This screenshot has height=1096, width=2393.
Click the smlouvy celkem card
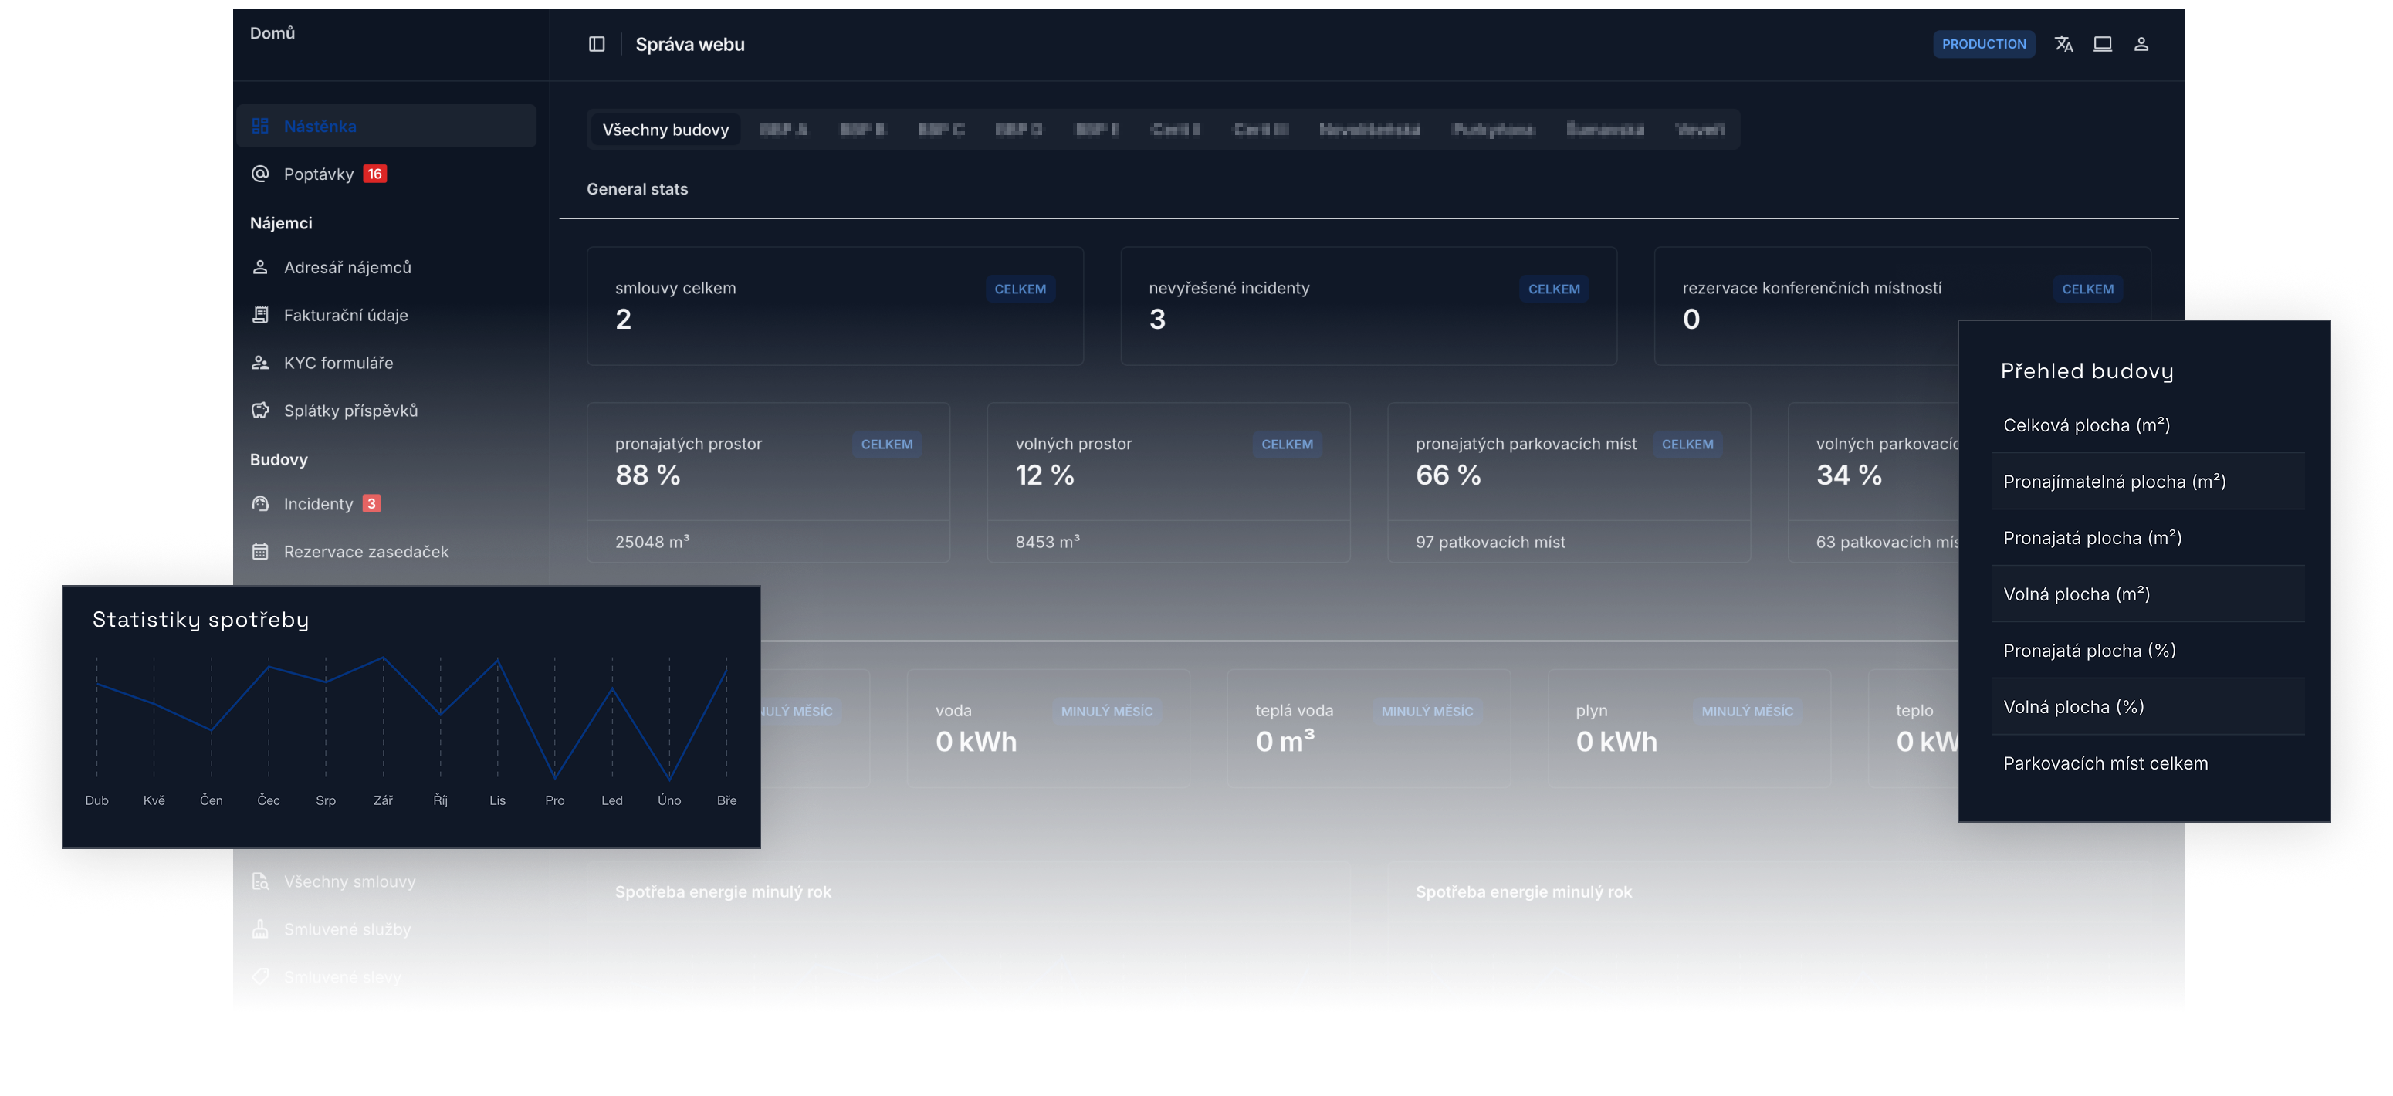coord(834,306)
